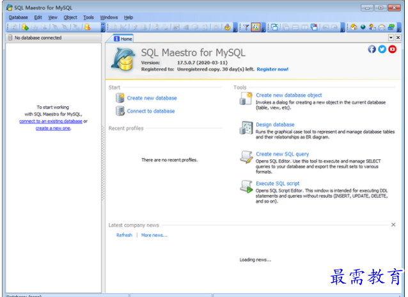Dismiss the Latest company news section
The width and height of the screenshot is (408, 297).
tap(393, 225)
